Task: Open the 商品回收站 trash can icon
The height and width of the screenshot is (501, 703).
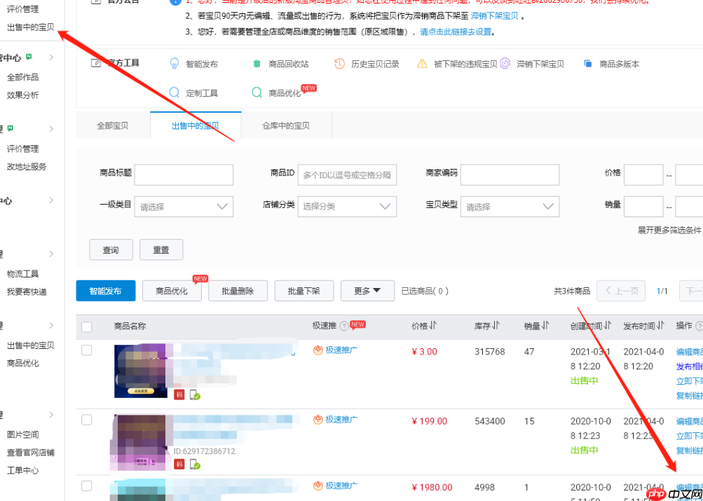Action: click(x=257, y=64)
